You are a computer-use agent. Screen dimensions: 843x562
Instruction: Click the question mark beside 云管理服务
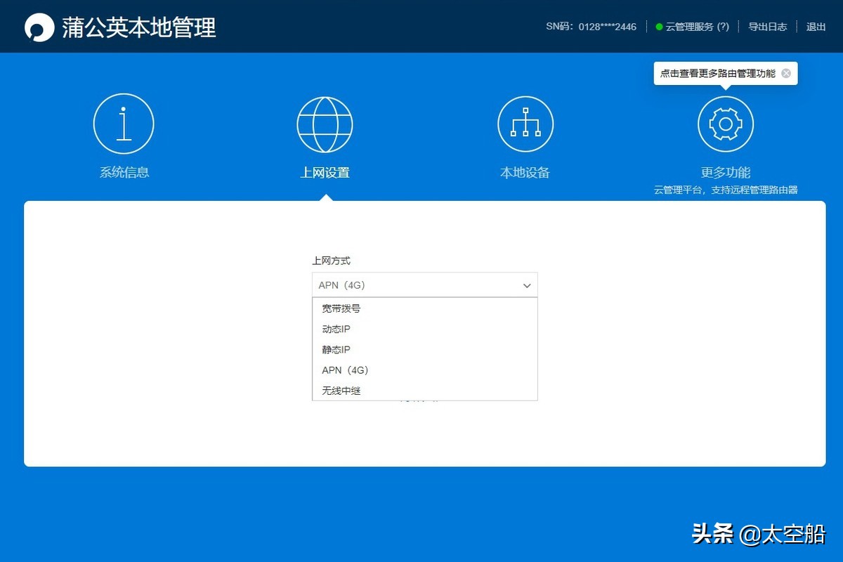click(725, 27)
